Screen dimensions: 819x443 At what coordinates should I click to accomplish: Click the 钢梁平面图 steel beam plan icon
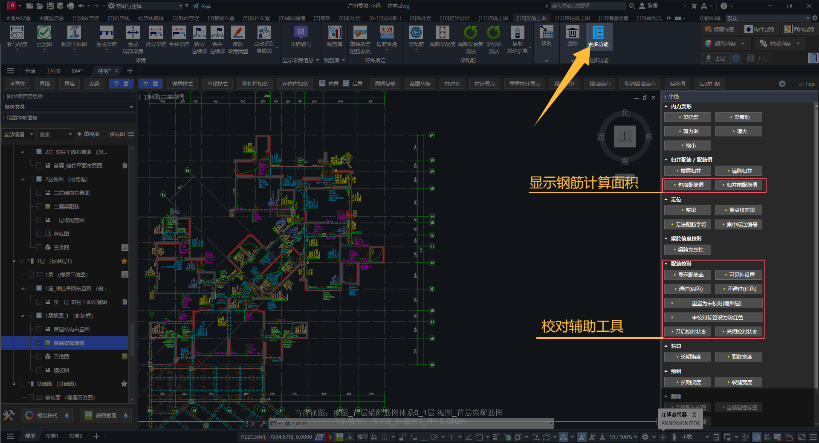tap(74, 33)
